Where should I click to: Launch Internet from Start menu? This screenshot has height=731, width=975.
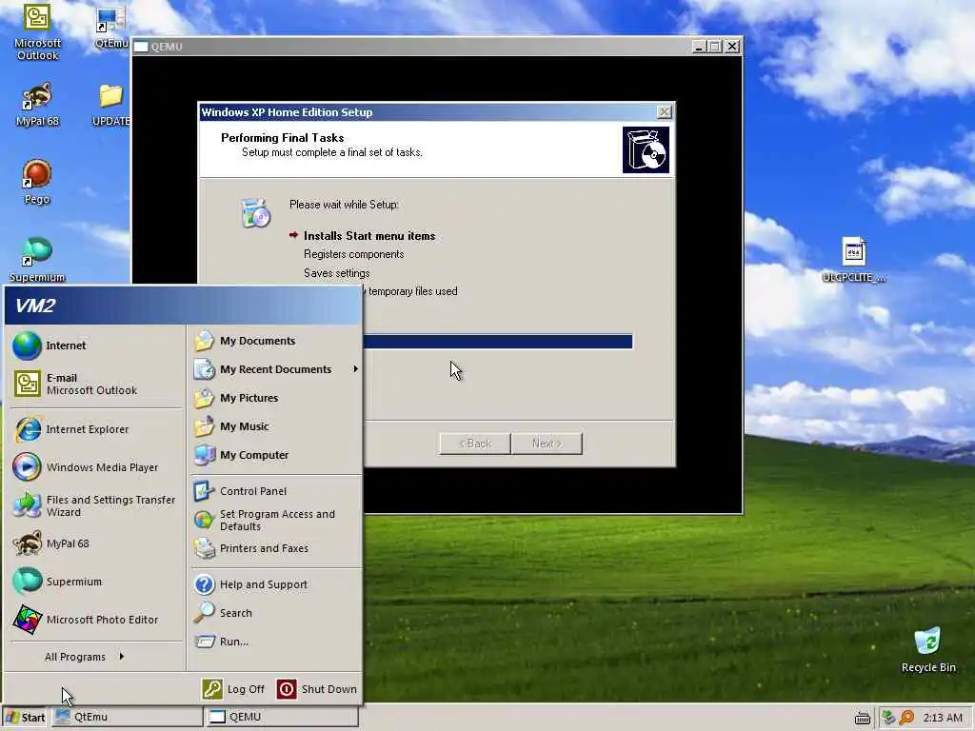point(96,346)
